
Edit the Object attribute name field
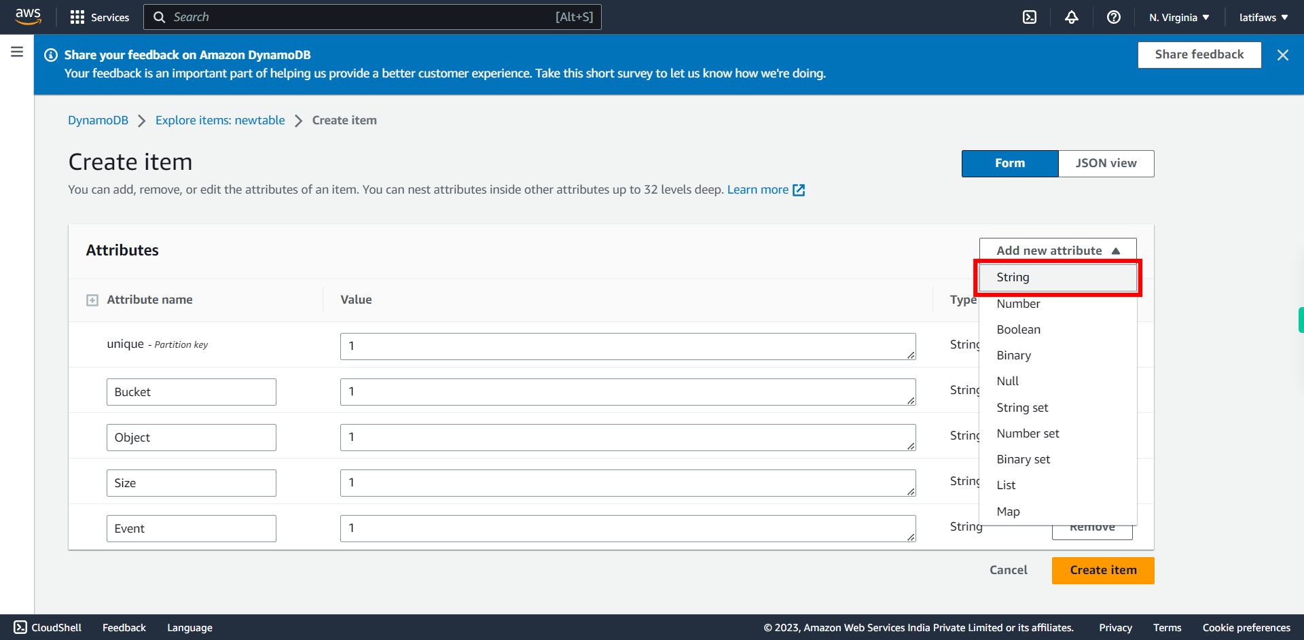[192, 438]
